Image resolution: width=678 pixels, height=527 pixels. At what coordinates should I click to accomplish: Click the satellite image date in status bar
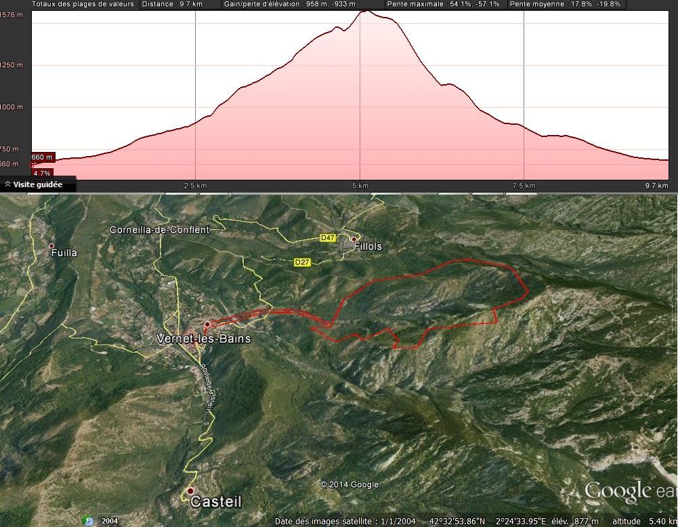345,522
